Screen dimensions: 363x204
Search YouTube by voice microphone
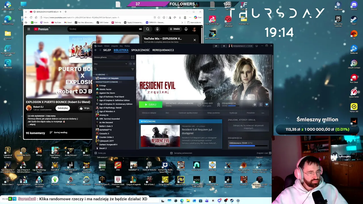(x=157, y=29)
